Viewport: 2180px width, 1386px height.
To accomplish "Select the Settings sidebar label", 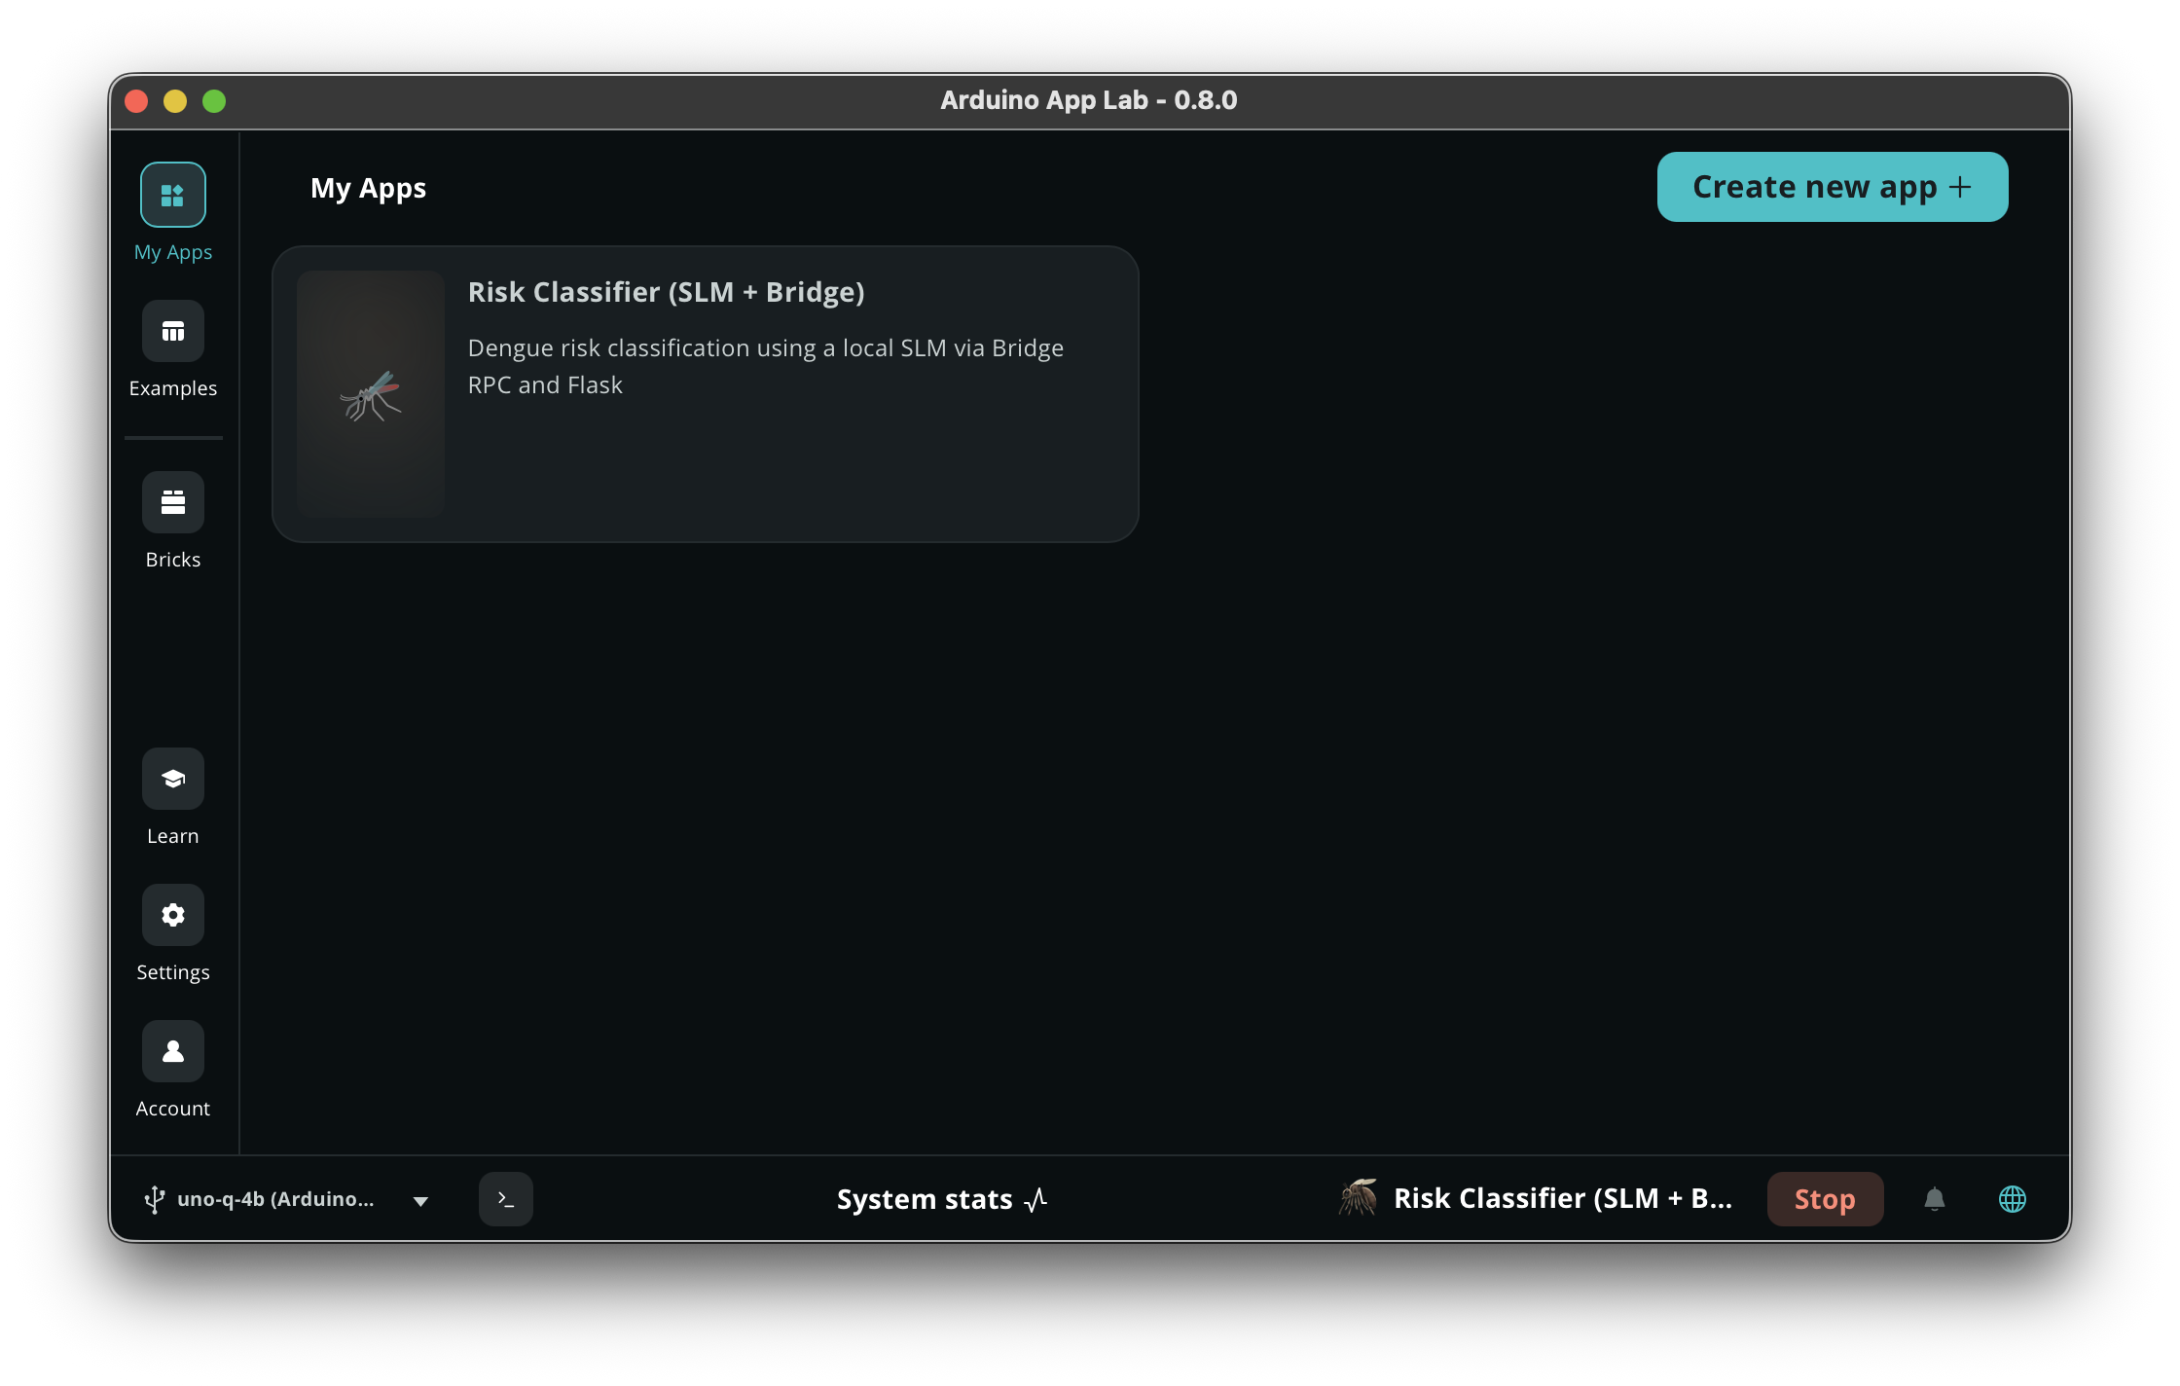I will 173,972.
